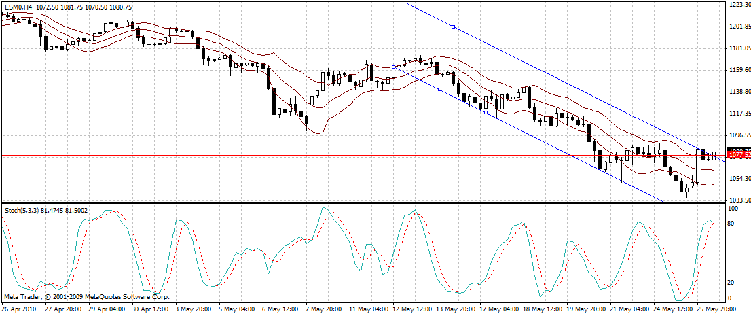The height and width of the screenshot is (314, 751).
Task: Click the Meta Trader copyright text
Action: point(86,297)
